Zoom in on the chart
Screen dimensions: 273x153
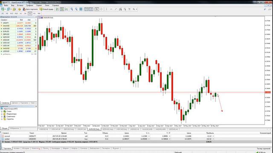tap(72, 9)
